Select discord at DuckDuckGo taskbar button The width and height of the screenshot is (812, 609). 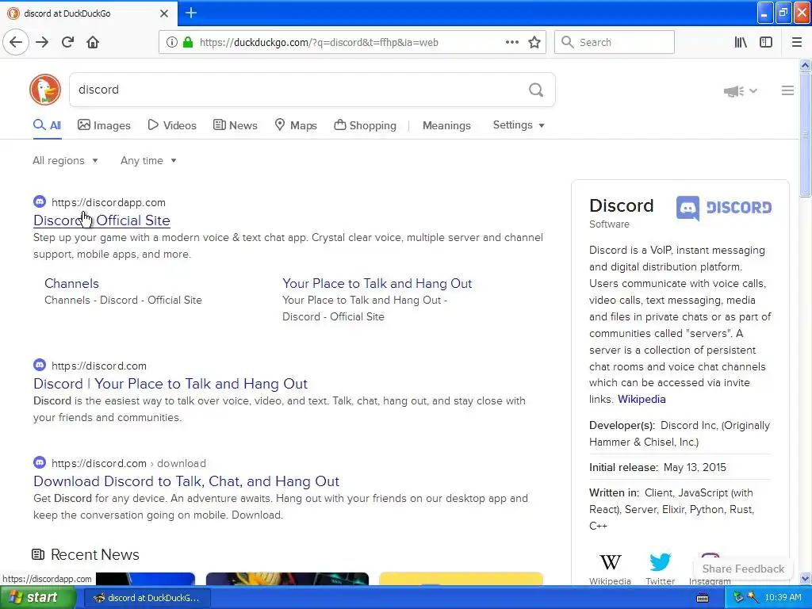pyautogui.click(x=147, y=598)
